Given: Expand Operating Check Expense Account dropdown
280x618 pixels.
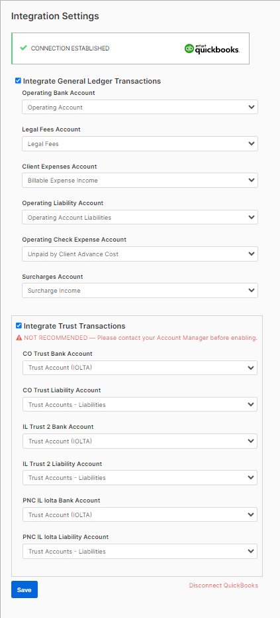Looking at the screenshot, I should coord(140,254).
